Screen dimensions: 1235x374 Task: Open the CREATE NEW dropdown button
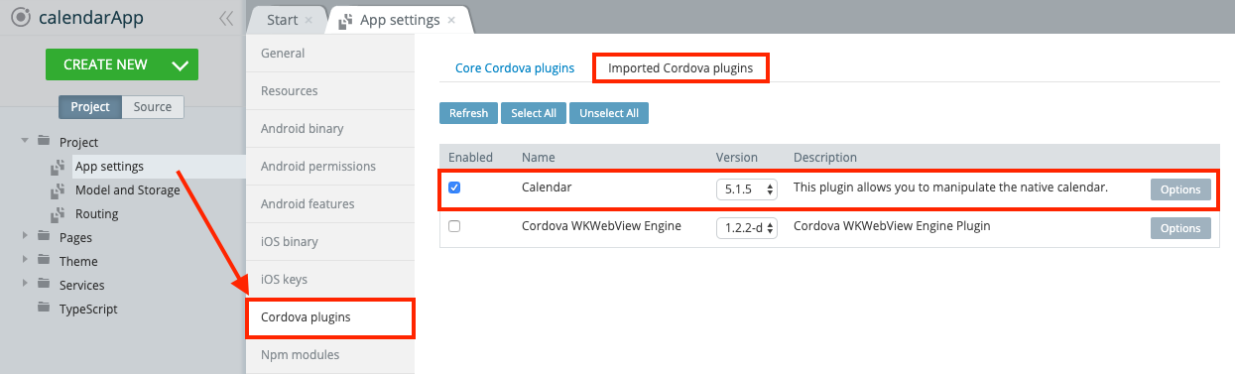122,64
